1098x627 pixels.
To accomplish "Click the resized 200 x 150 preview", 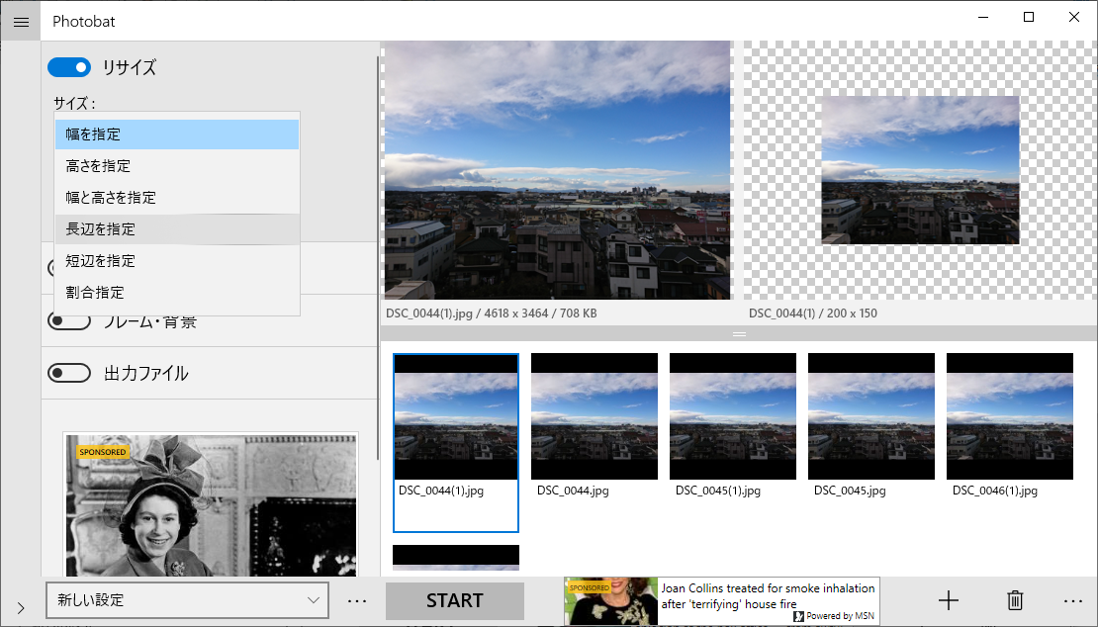I will tap(920, 170).
